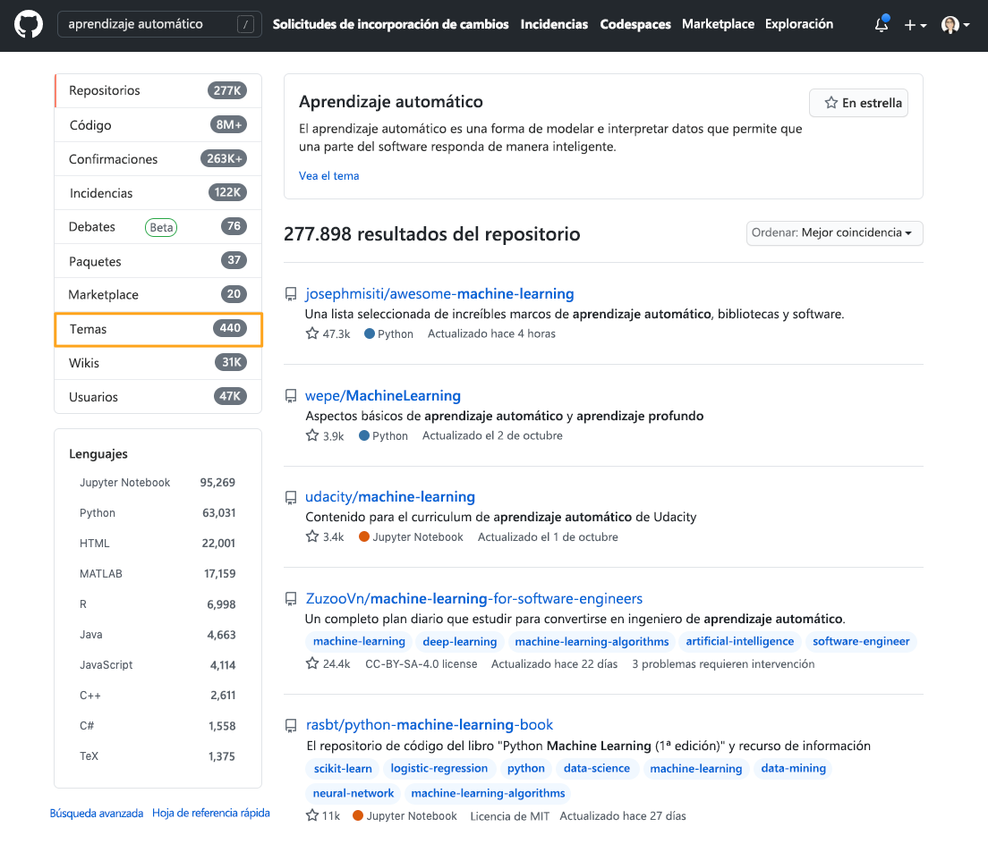Filter by HTML language
Viewport: 988px width, 844px height.
(x=158, y=544)
